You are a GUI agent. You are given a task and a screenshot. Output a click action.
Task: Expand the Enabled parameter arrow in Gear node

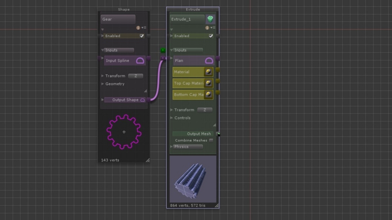tap(102, 36)
